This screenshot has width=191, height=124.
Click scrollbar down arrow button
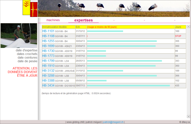pos(188,117)
